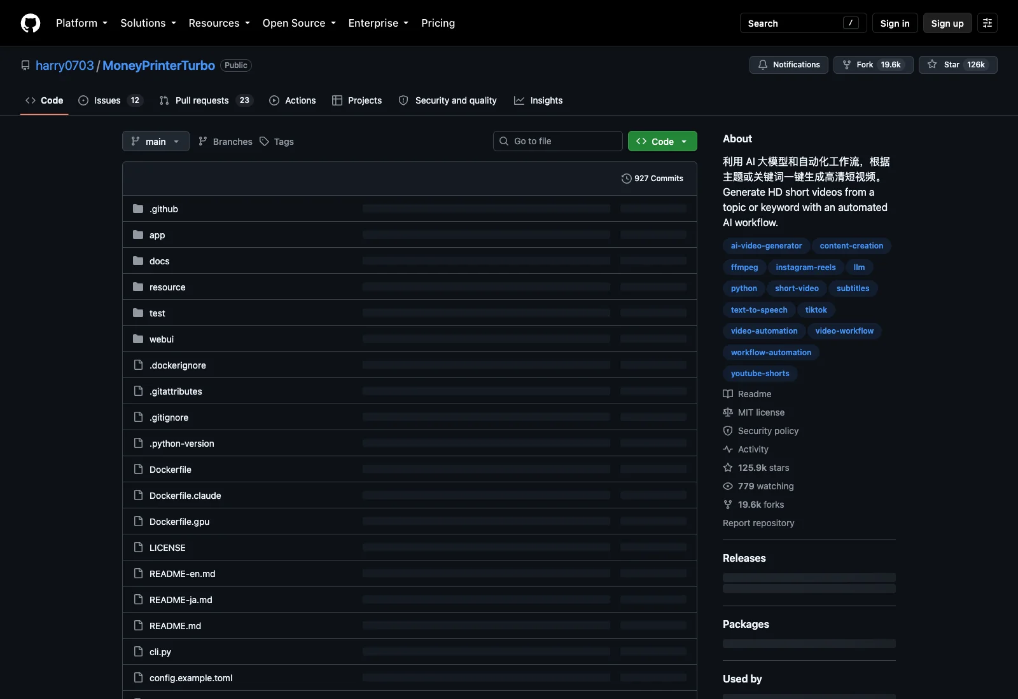This screenshot has width=1018, height=699.
Task: Open the Open Source dropdown
Action: click(x=299, y=23)
